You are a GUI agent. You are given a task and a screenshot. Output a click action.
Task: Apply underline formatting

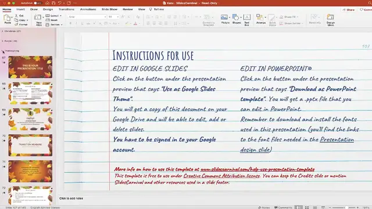coord(82,23)
